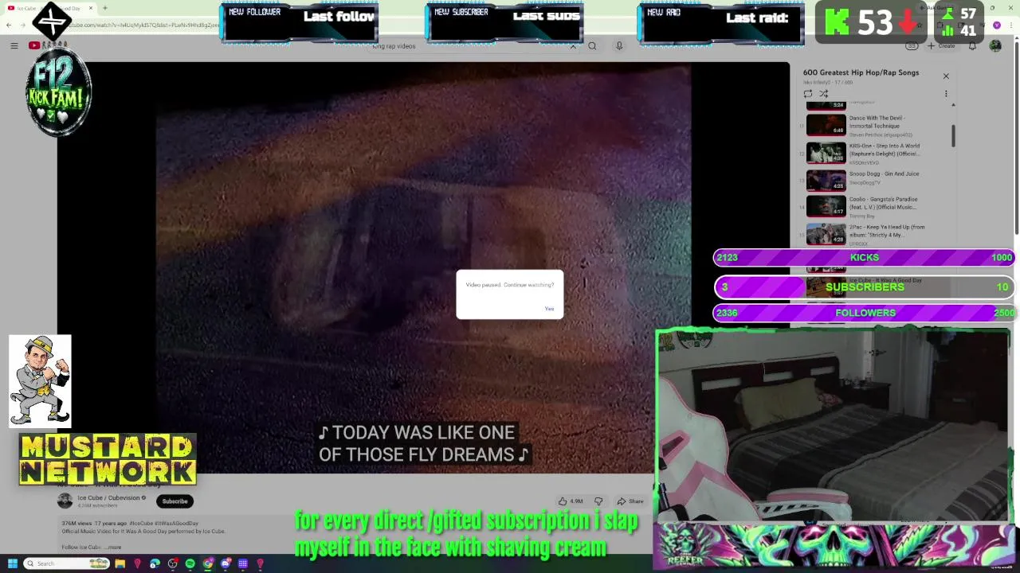Image resolution: width=1020 pixels, height=573 pixels.
Task: Click the video player area
Action: click(x=423, y=268)
